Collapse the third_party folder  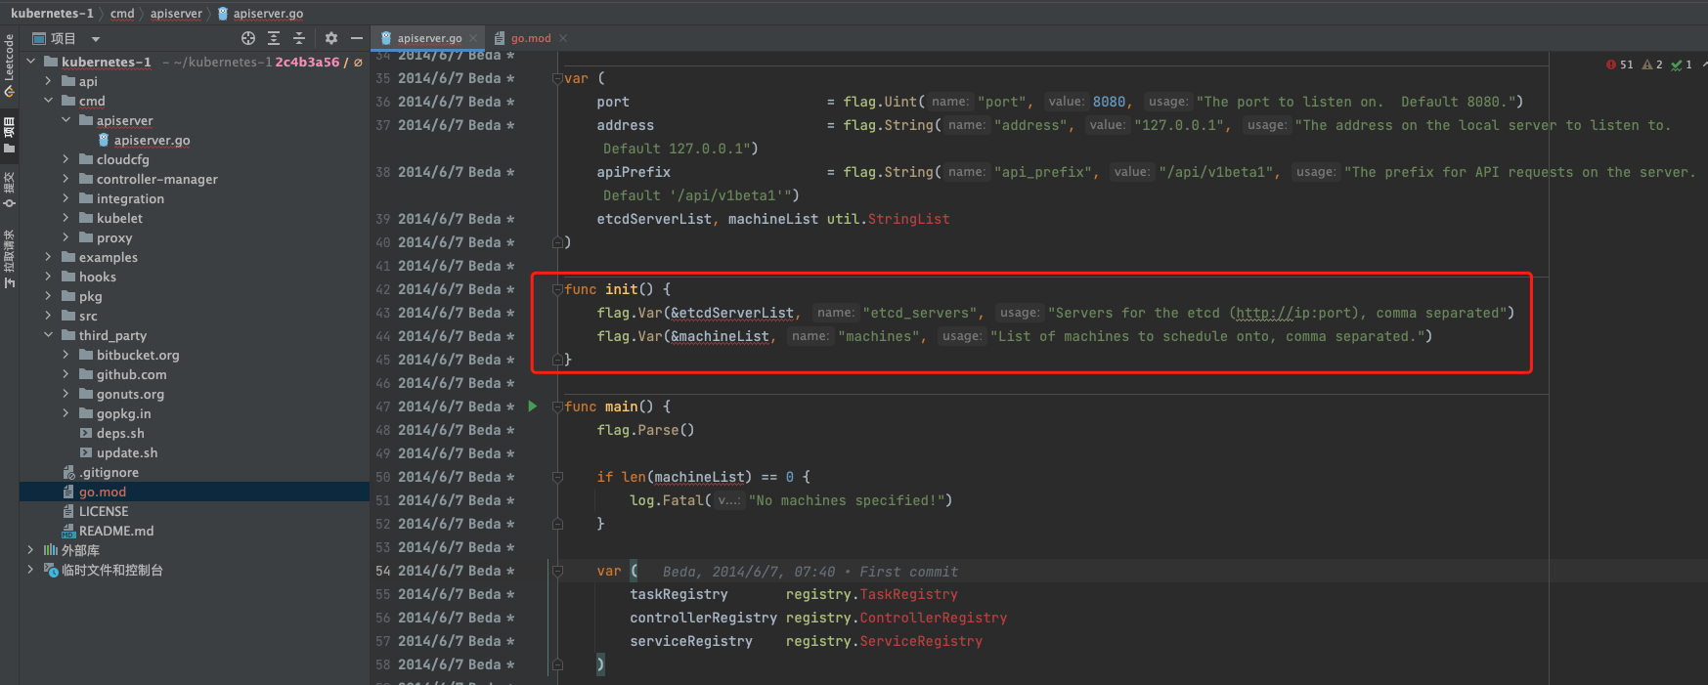tap(48, 335)
